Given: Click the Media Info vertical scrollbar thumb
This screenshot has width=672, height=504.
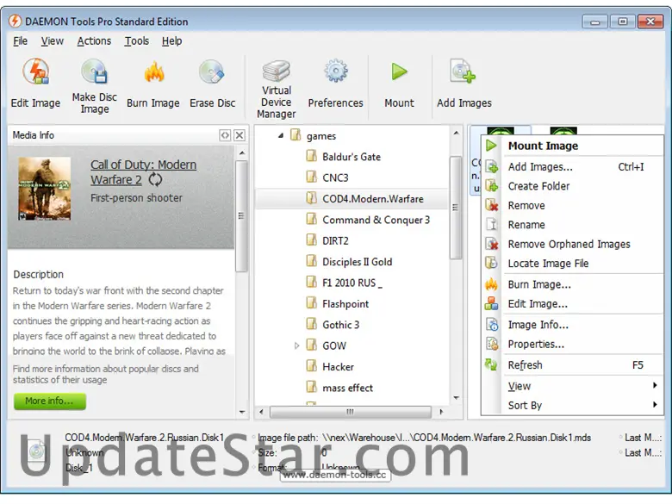Looking at the screenshot, I should [x=241, y=215].
